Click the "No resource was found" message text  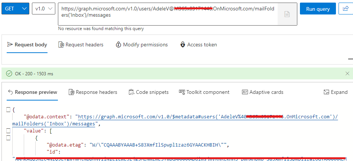point(101,29)
